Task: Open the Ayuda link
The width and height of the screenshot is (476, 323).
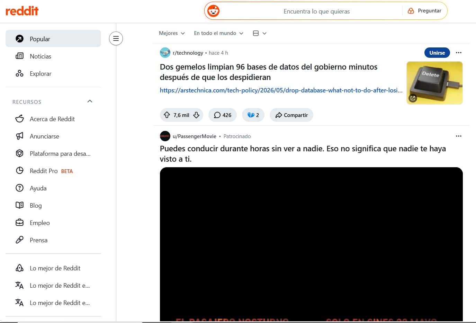Action: (x=53, y=188)
